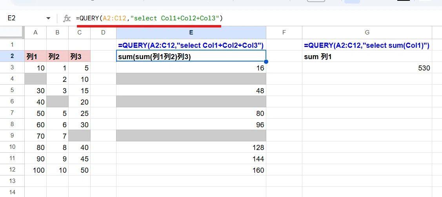Select row 12 header

pyautogui.click(x=12, y=170)
